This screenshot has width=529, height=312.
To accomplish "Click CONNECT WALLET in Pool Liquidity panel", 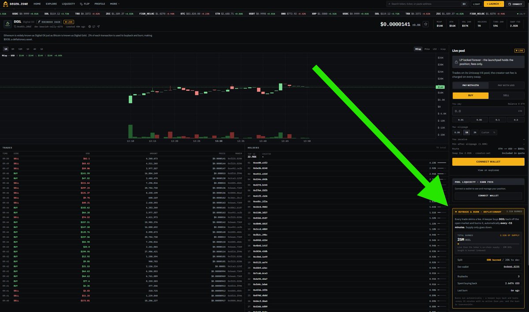I will [x=488, y=195].
